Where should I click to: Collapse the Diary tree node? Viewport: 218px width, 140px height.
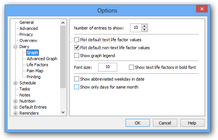coord(16,47)
